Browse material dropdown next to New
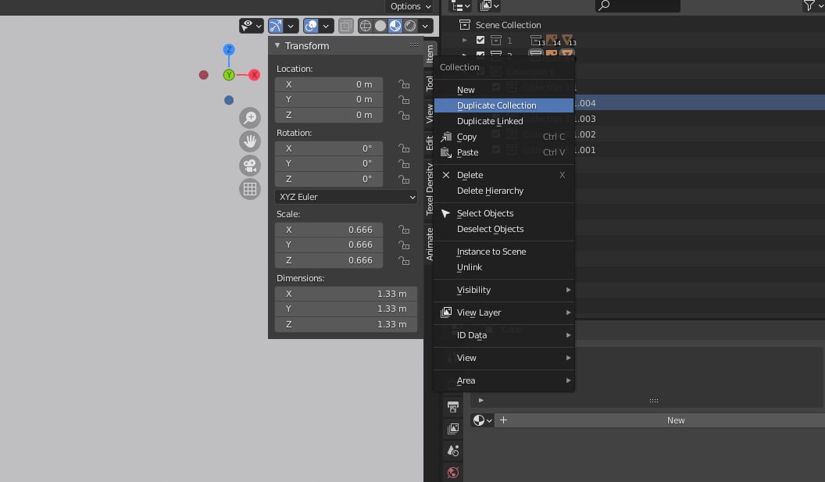Viewport: 825px width, 482px height. 482,420
